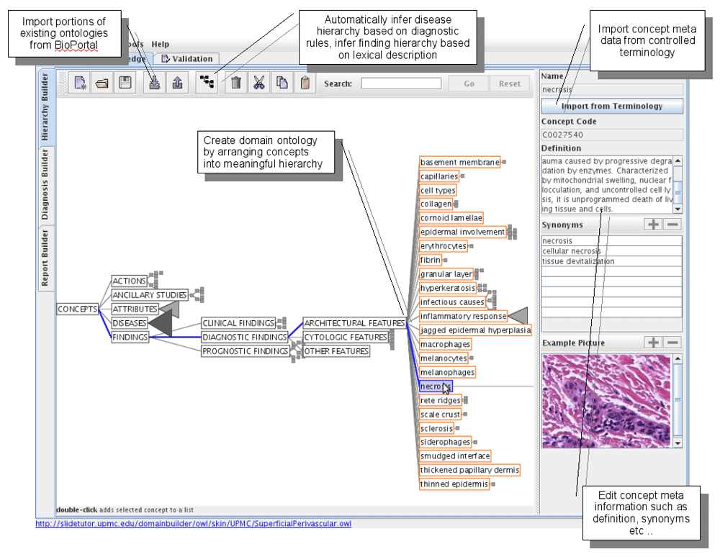This screenshot has height=557, width=720.
Task: Select the FINDINGS node
Action: tap(130, 337)
